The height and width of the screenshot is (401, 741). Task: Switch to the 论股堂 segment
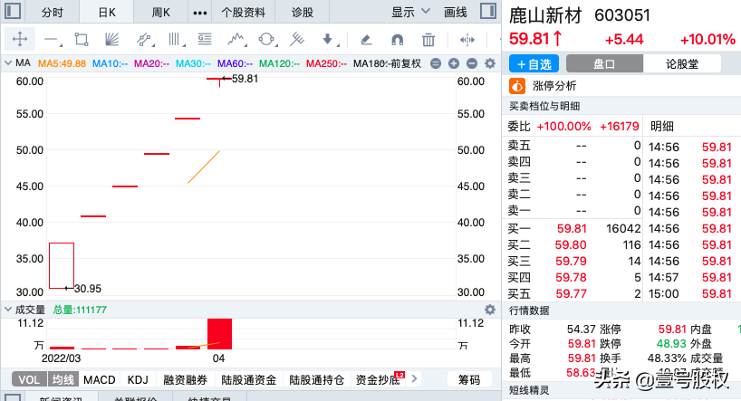[x=682, y=63]
